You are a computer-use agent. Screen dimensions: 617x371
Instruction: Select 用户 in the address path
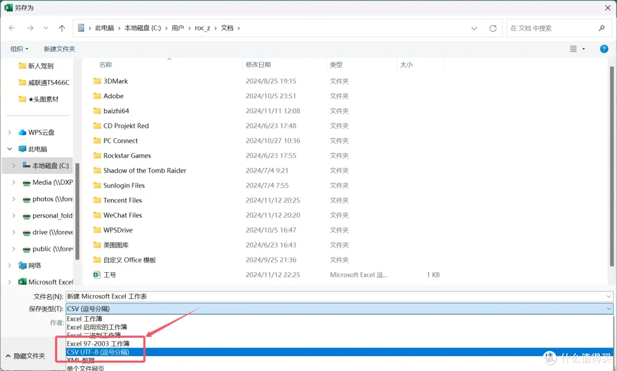click(x=178, y=28)
